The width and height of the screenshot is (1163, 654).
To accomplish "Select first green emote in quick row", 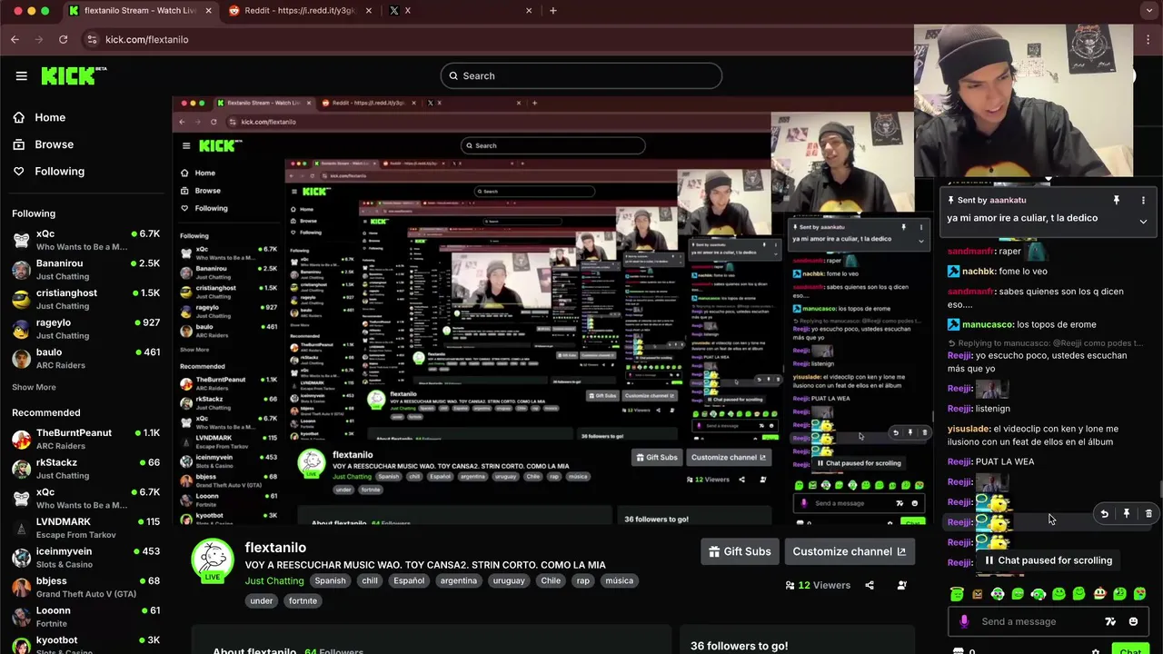I will pyautogui.click(x=957, y=594).
